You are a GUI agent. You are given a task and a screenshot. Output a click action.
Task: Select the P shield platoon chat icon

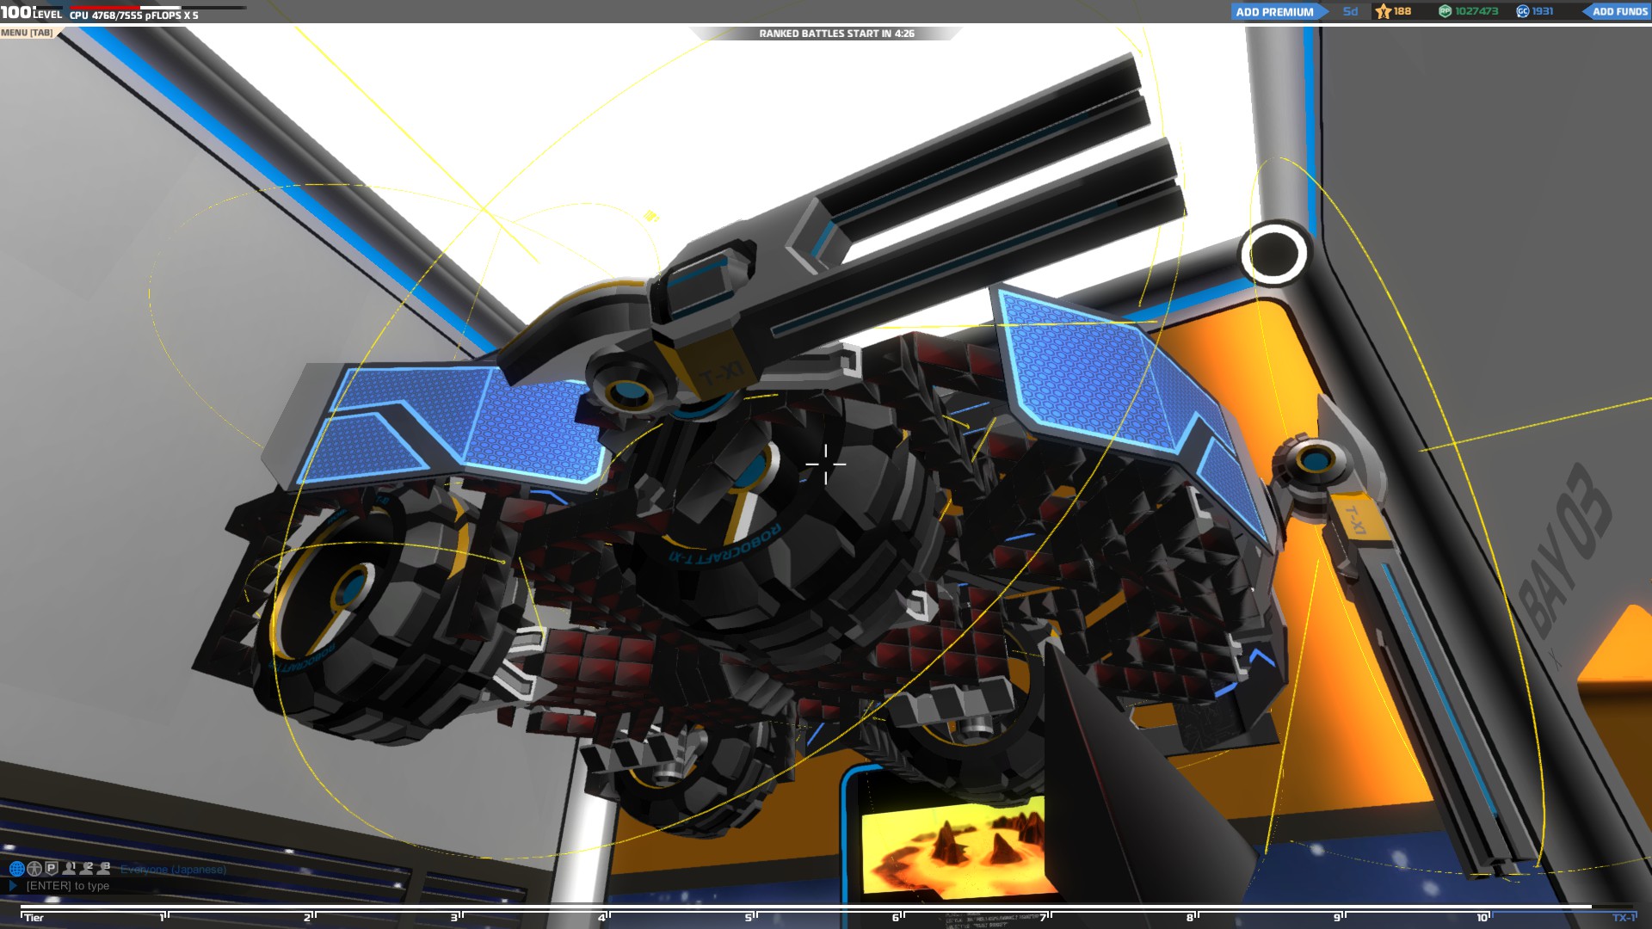[51, 869]
